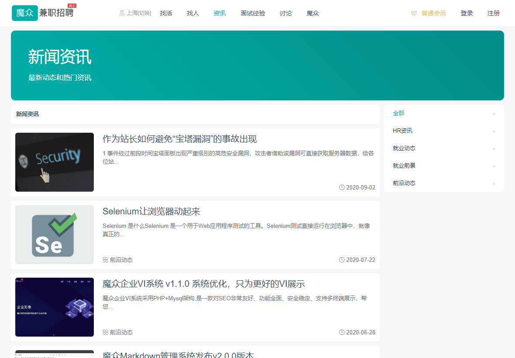Image resolution: width=515 pixels, height=358 pixels.
Task: Click 登录 to sign in
Action: click(x=467, y=13)
